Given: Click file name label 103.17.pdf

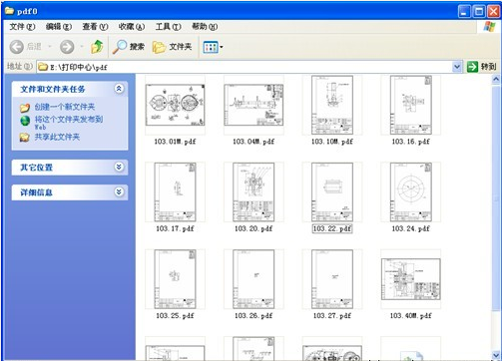Looking at the screenshot, I should 175,228.
